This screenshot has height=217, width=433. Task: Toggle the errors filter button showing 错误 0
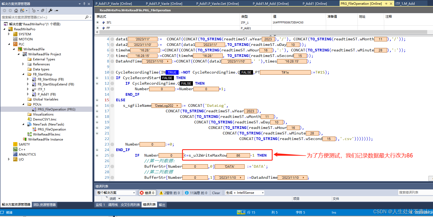point(147,193)
